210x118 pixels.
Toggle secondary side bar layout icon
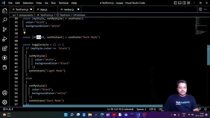point(184,3)
